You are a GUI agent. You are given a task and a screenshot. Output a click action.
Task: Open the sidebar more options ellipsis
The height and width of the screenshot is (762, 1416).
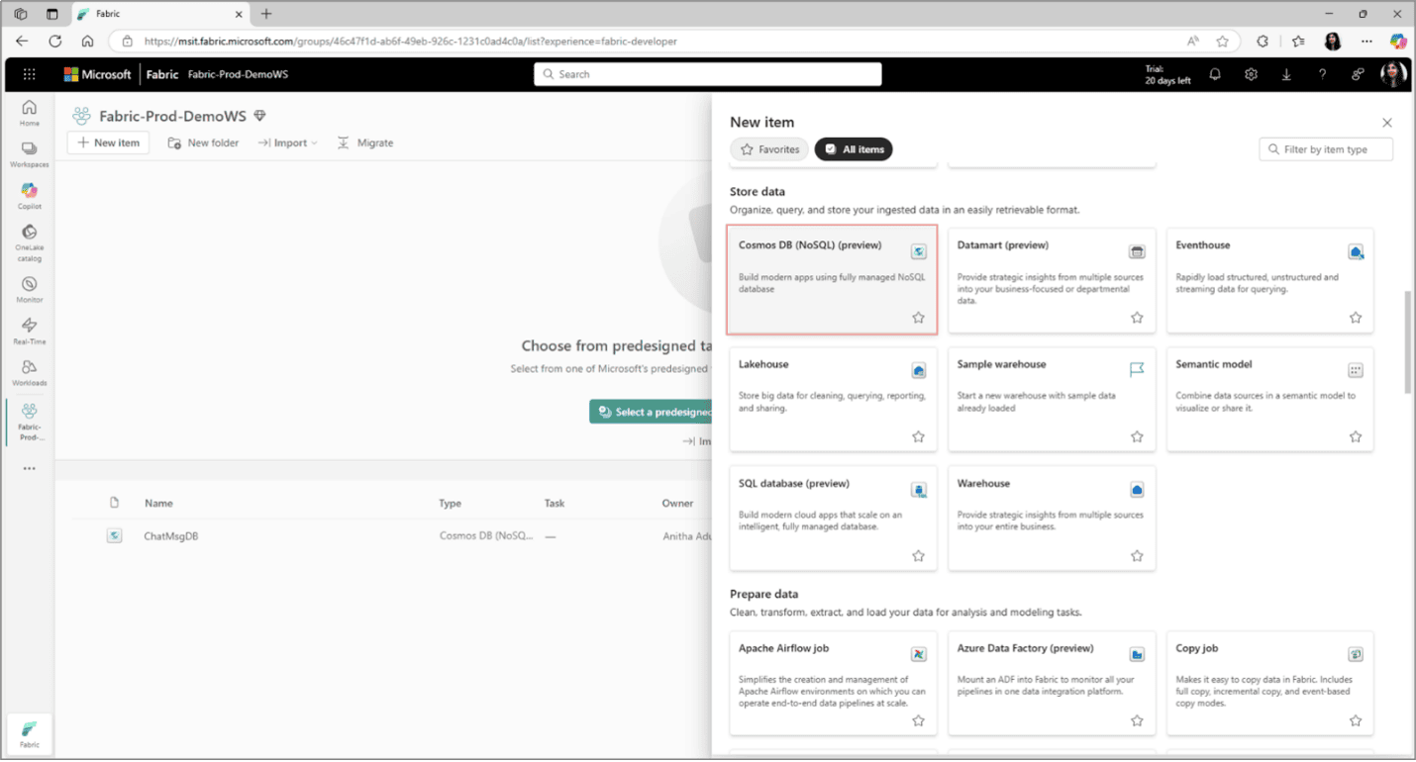pyautogui.click(x=30, y=468)
